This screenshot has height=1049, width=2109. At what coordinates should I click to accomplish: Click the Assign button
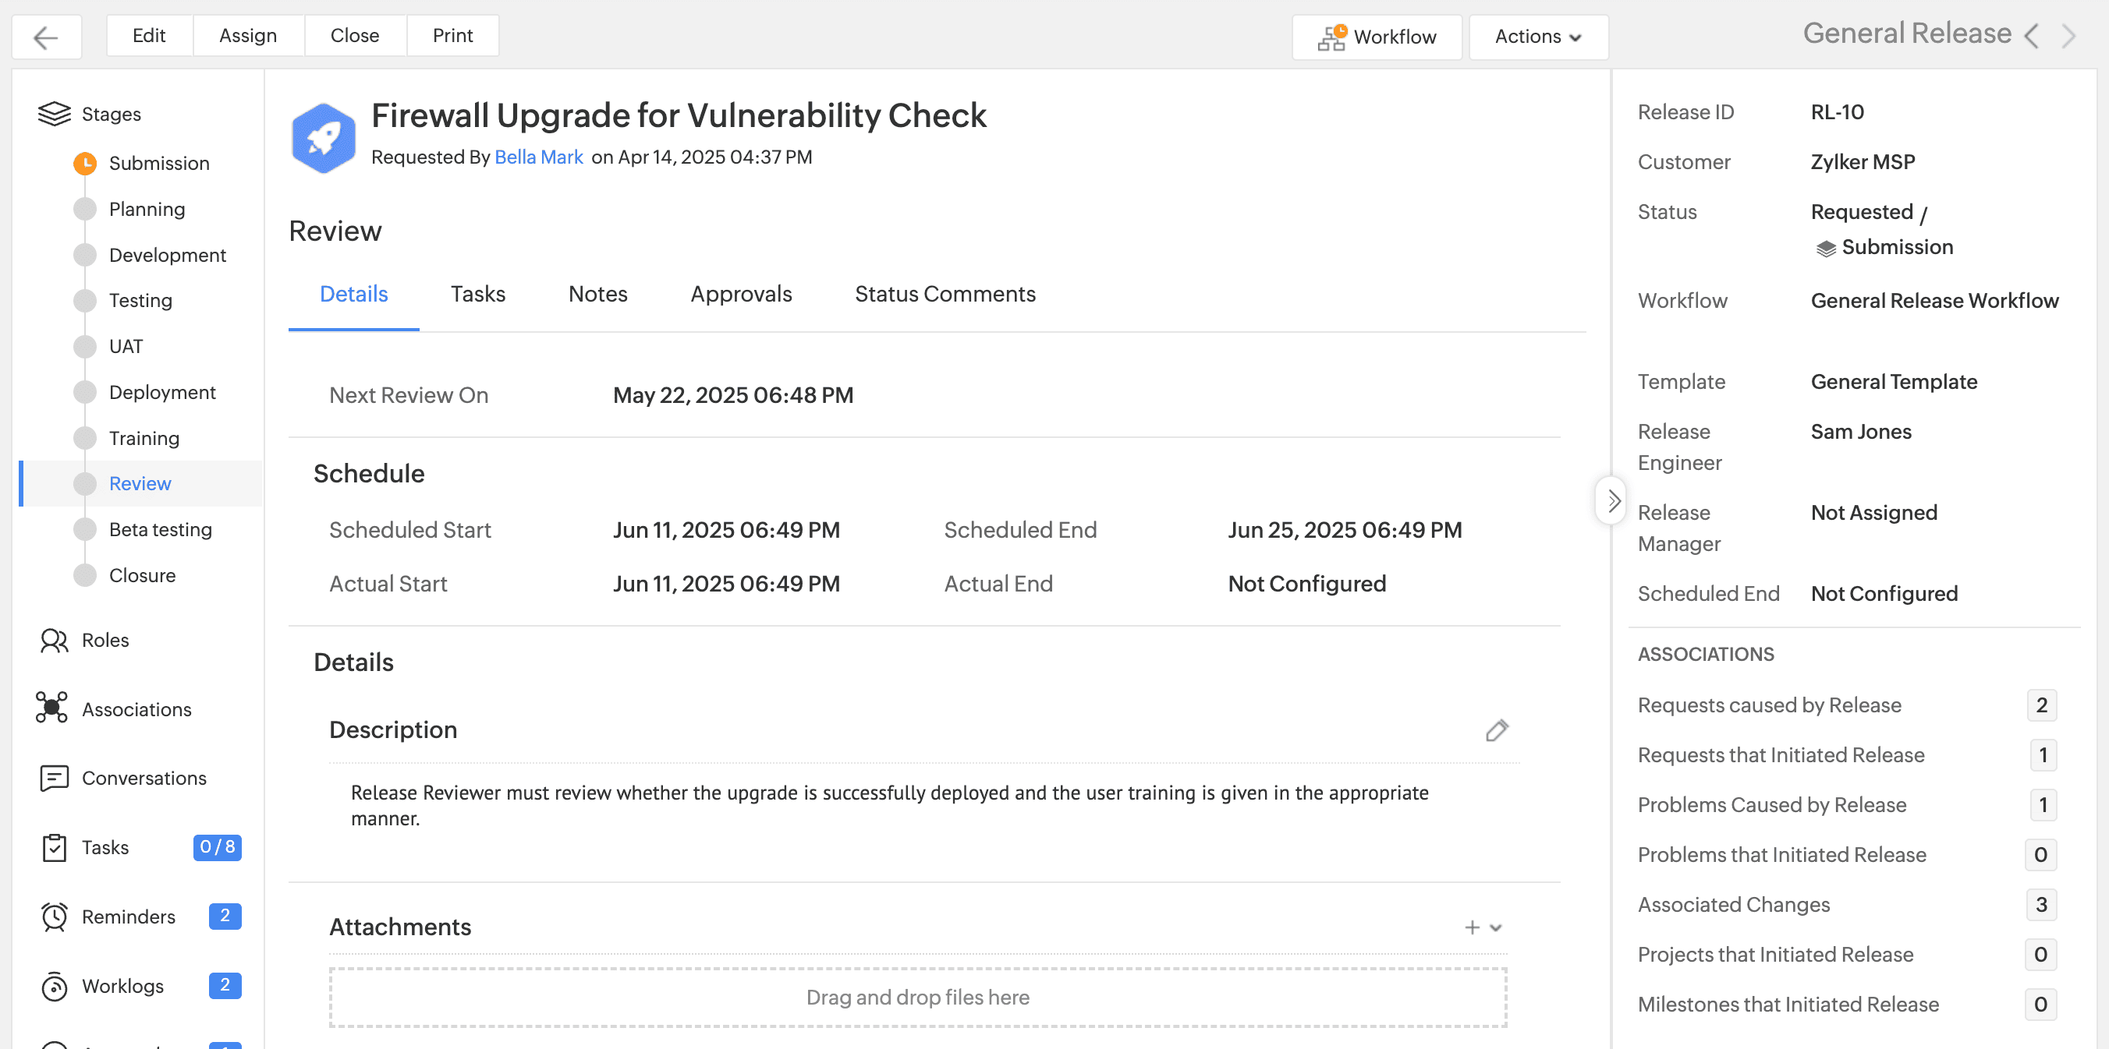pos(247,35)
